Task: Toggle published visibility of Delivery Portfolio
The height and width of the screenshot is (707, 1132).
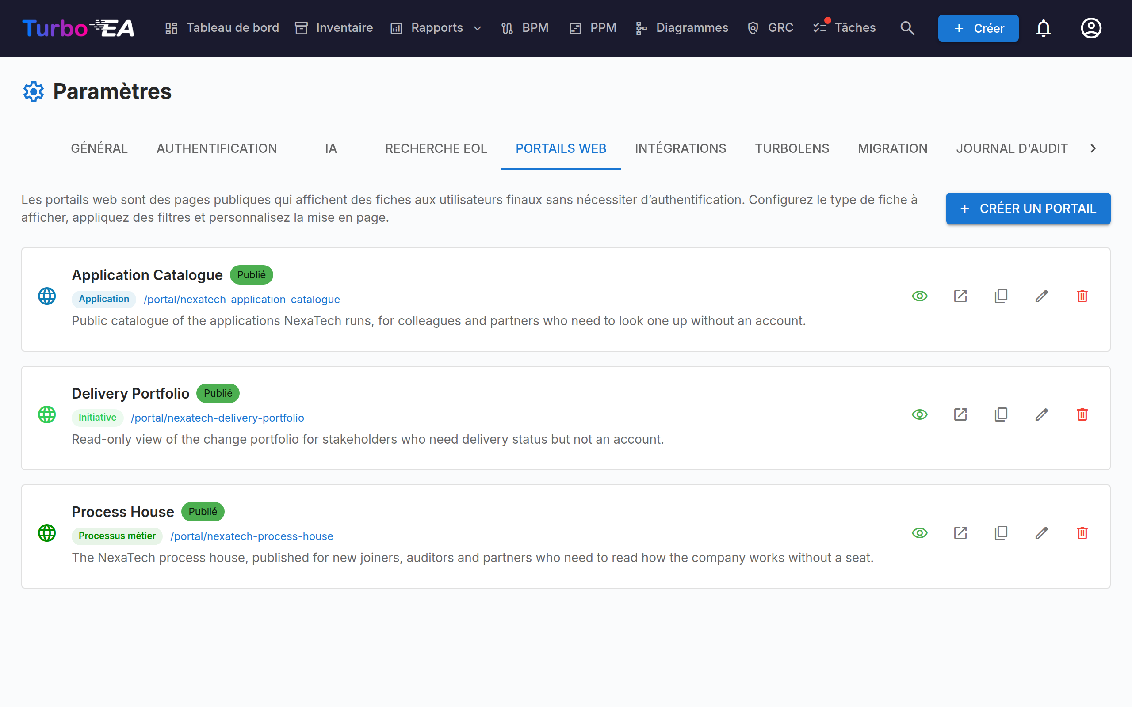Action: [x=920, y=414]
